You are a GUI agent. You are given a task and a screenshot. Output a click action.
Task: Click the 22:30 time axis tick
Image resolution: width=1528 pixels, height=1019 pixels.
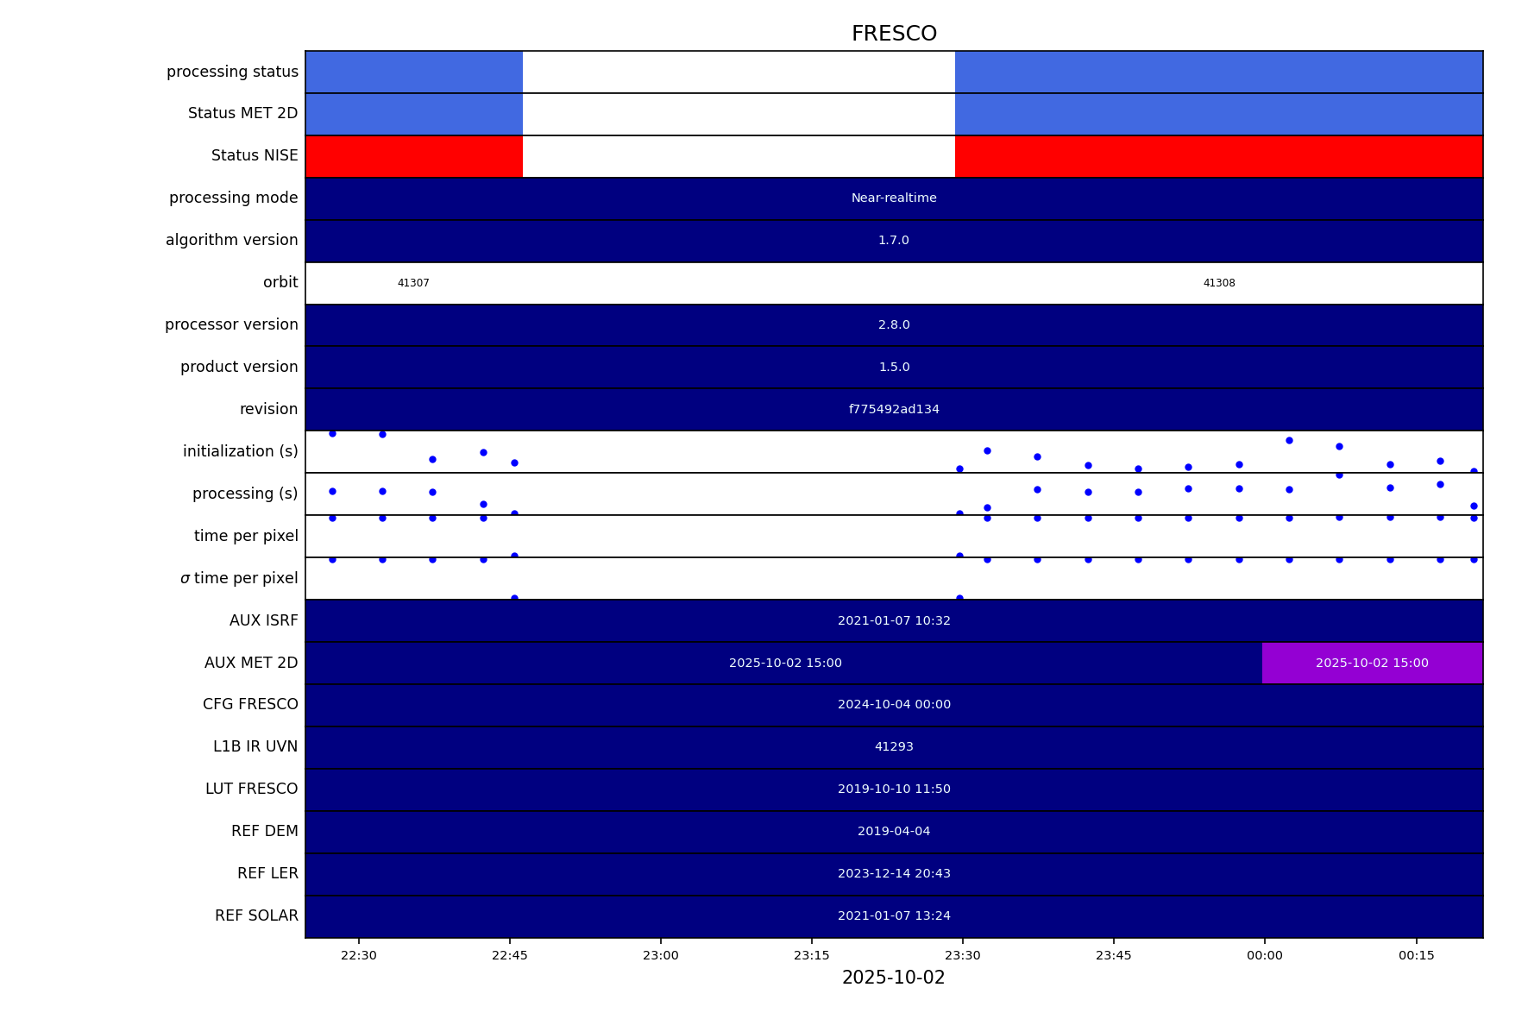[x=359, y=955]
